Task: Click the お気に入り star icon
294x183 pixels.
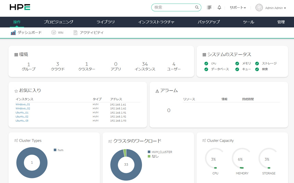Action: [x=16, y=91]
